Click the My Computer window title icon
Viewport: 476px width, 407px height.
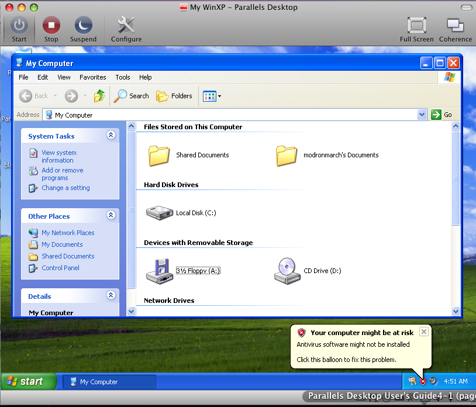[19, 63]
